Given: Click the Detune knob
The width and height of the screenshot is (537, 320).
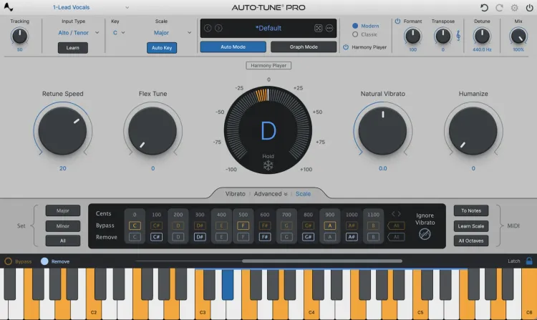Looking at the screenshot, I should point(482,36).
